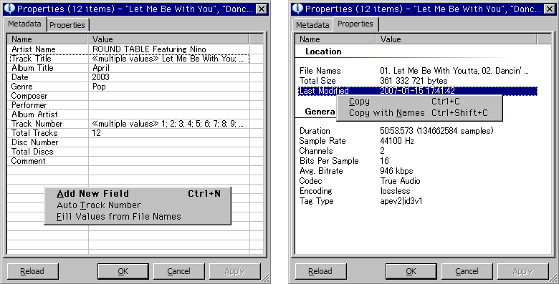The image size is (559, 284).
Task: Click Reload button in right window
Action: click(x=320, y=272)
